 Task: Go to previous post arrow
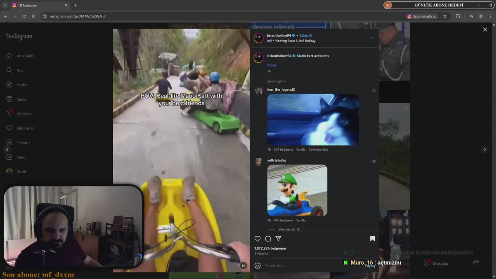pyautogui.click(x=7, y=149)
